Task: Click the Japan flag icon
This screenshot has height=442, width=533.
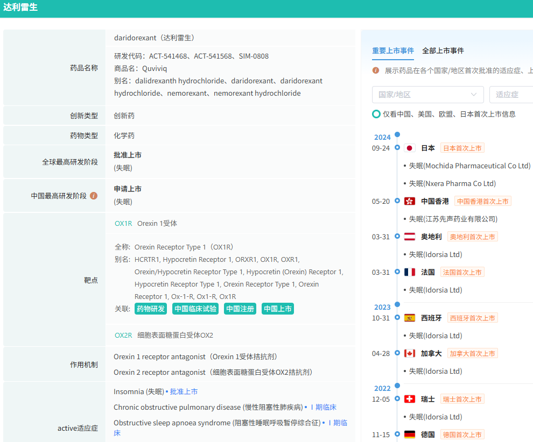Action: pos(410,148)
